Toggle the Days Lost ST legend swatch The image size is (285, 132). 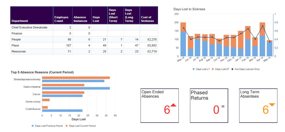tap(213, 69)
